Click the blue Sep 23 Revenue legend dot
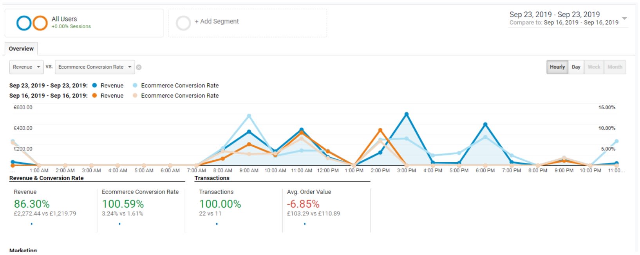This screenshot has width=640, height=255. pyautogui.click(x=94, y=85)
